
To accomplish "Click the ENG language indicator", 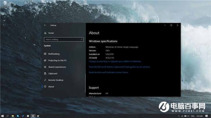I will pyautogui.click(x=193, y=116).
